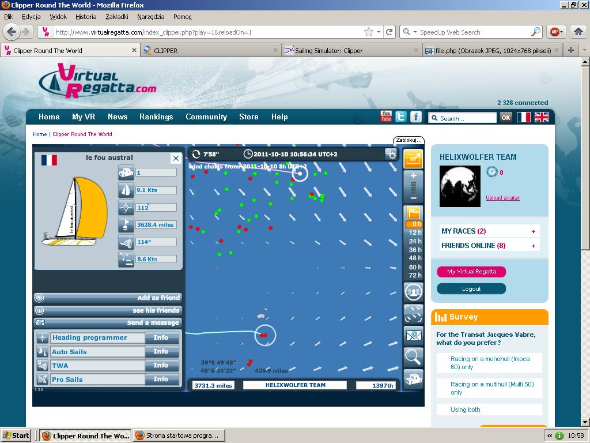
Task: Expand the MY RACES section
Action: coord(534,231)
